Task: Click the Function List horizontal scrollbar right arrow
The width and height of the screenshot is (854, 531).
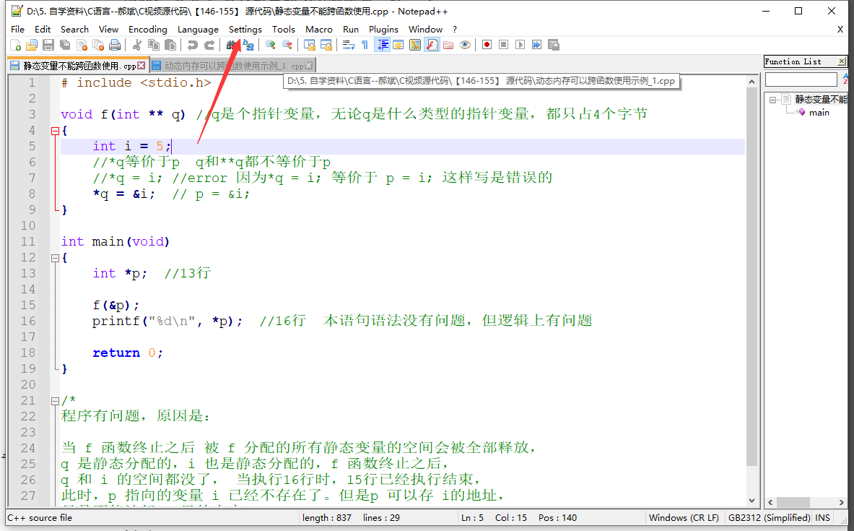Action: click(842, 502)
